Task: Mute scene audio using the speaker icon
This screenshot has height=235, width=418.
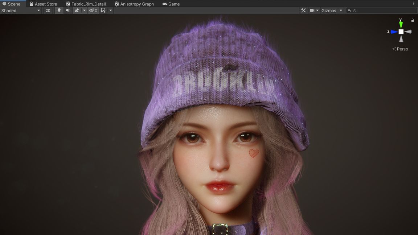Action: click(x=68, y=10)
